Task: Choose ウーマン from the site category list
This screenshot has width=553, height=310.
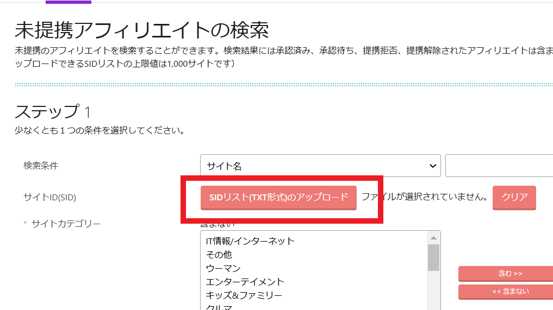Action: pos(223,268)
